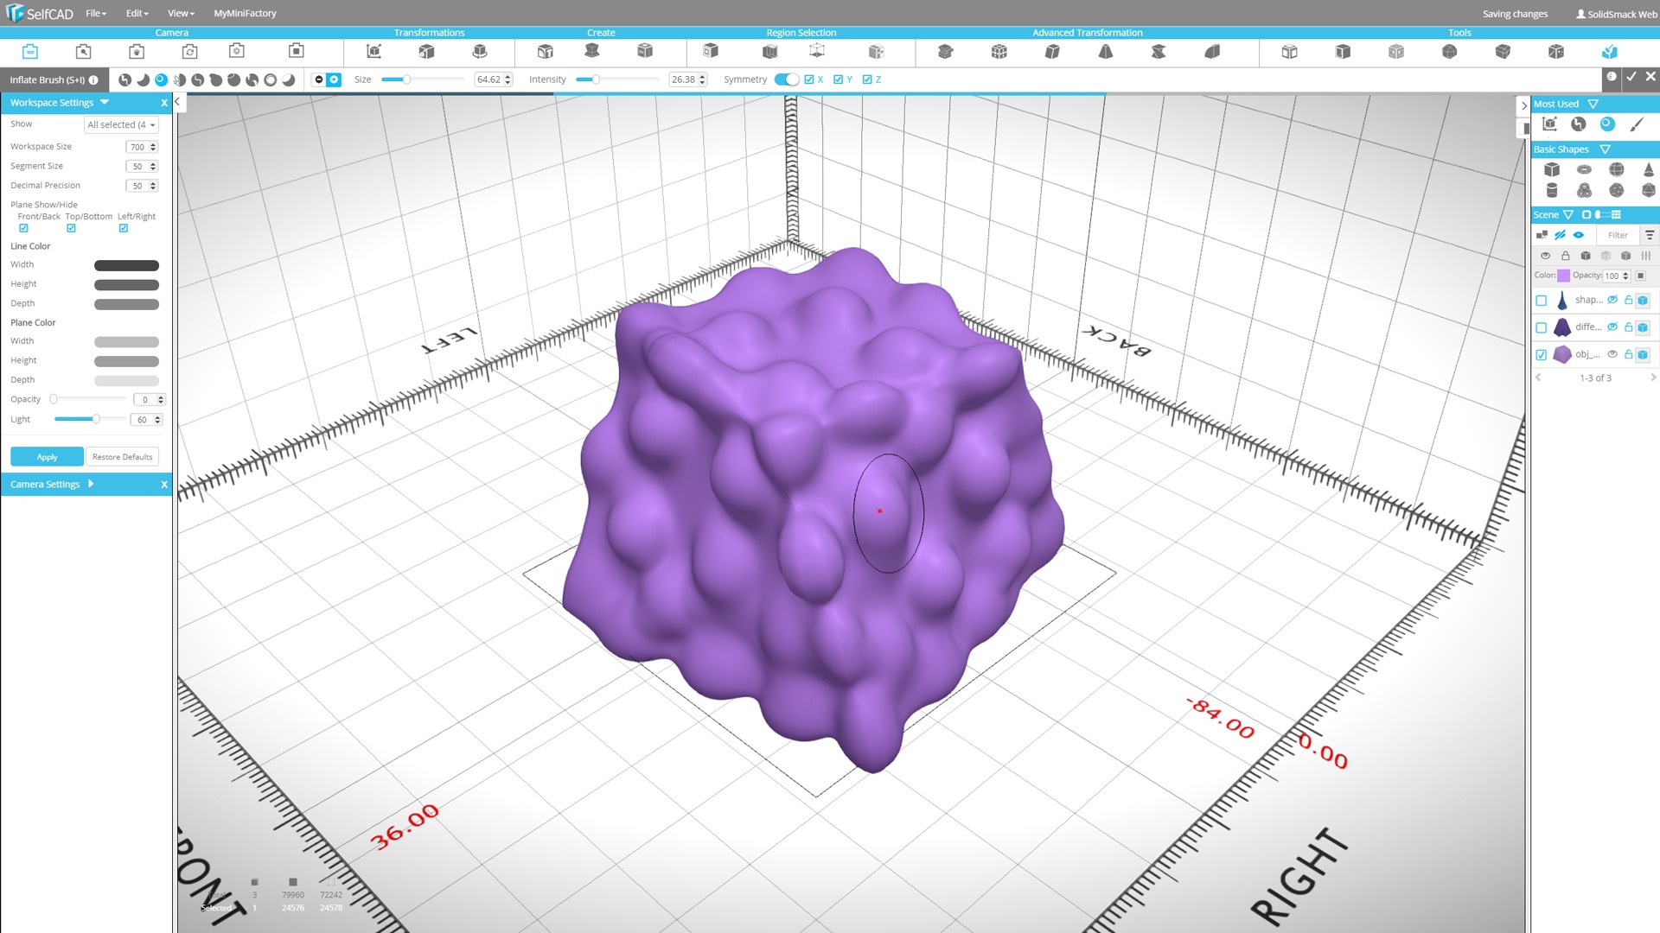Open the Show All selected dropdown

coord(121,124)
